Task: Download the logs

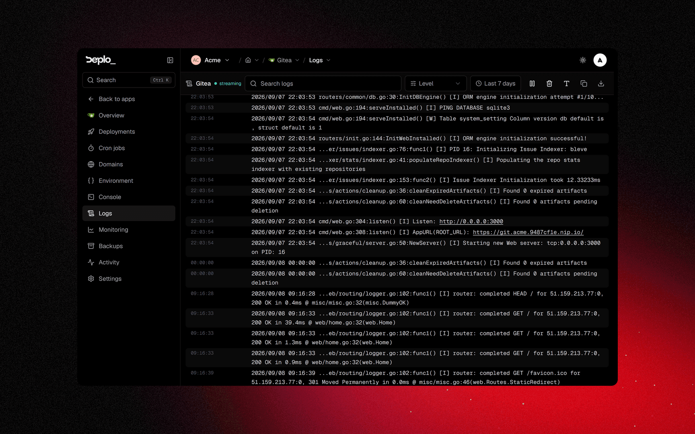Action: coord(601,84)
